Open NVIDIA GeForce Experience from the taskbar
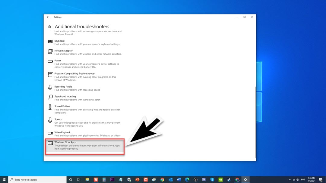 pyautogui.click(x=220, y=179)
